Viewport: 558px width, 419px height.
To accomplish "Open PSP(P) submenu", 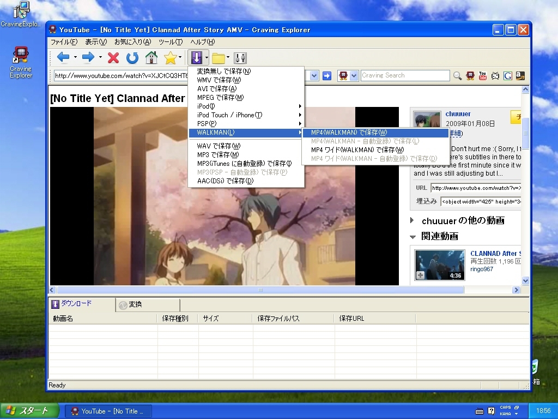I will (246, 124).
